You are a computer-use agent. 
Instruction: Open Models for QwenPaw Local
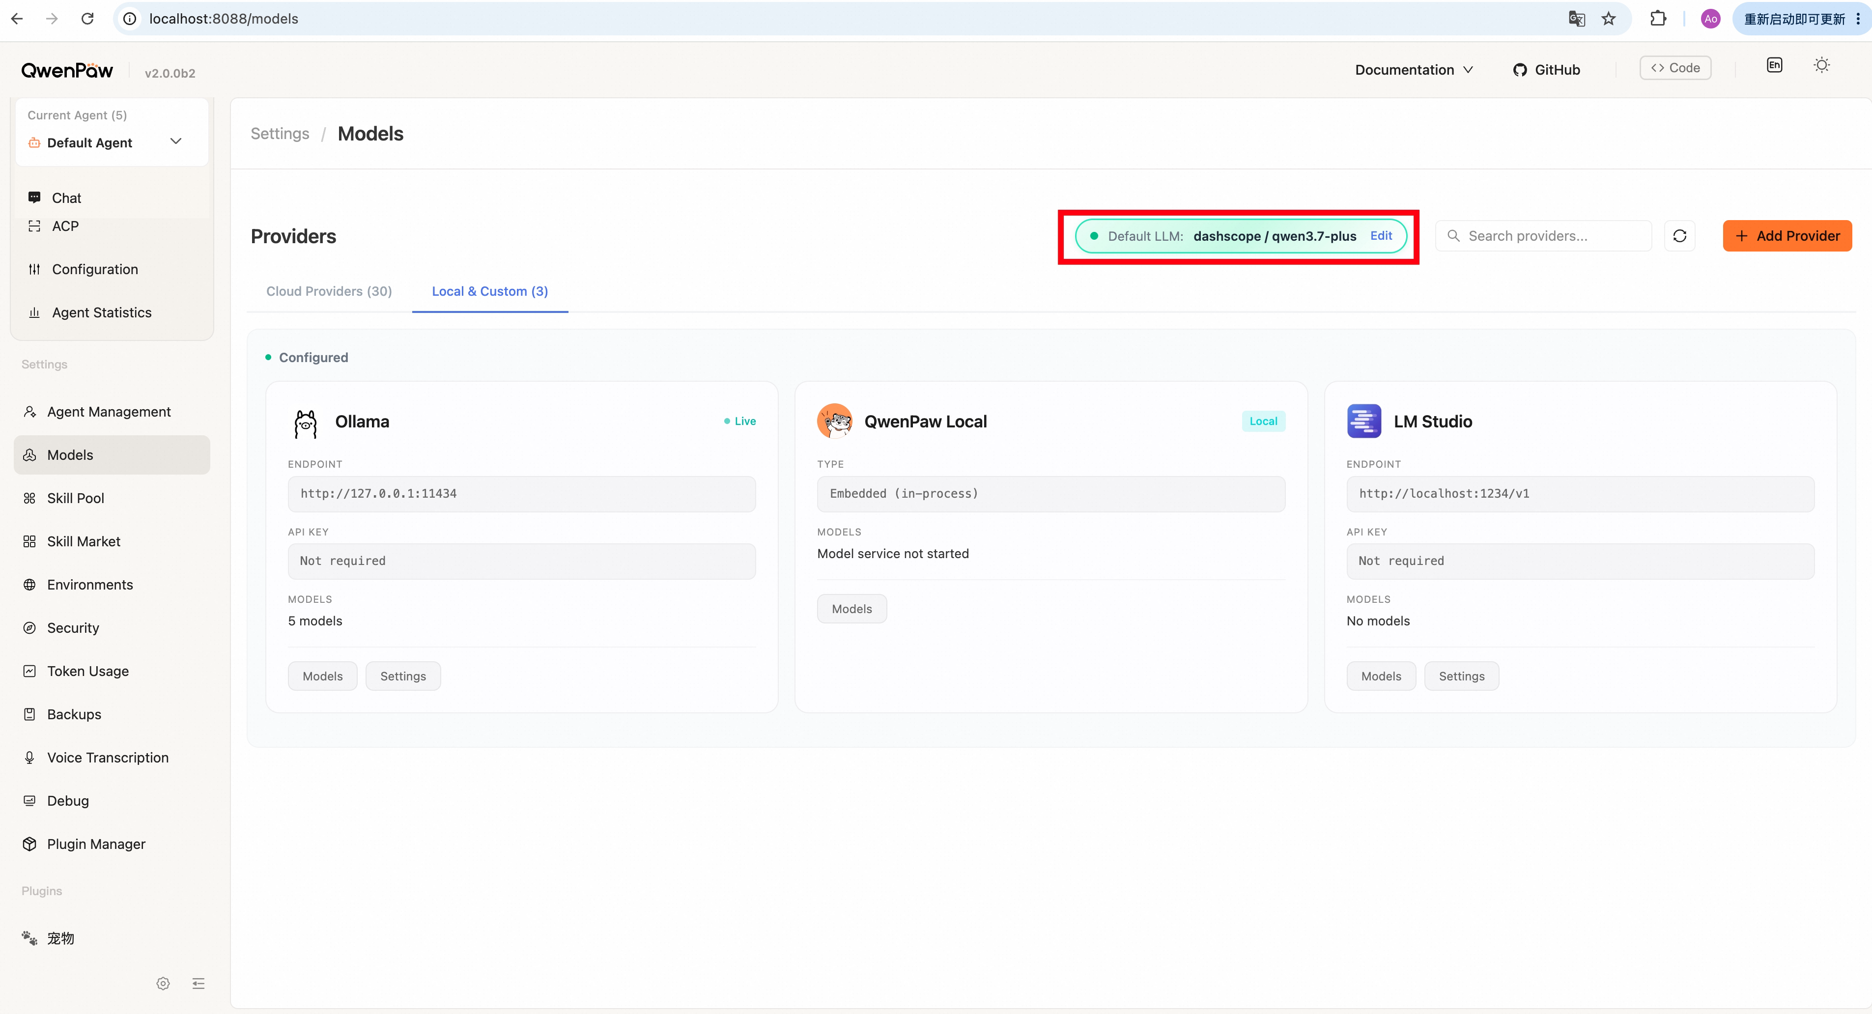click(x=851, y=609)
